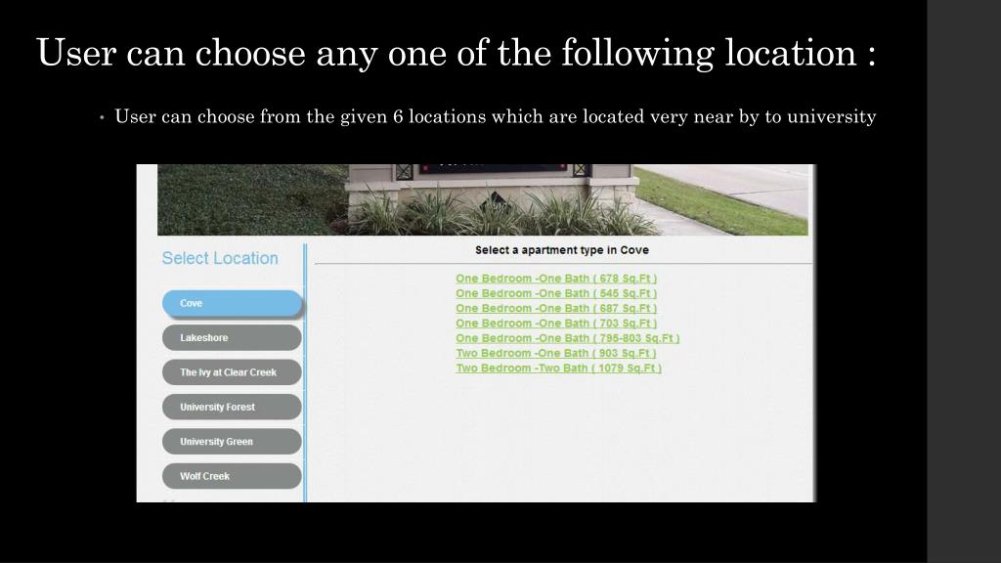Image resolution: width=1001 pixels, height=563 pixels.
Task: Pick the University Forest location
Action: pos(232,407)
